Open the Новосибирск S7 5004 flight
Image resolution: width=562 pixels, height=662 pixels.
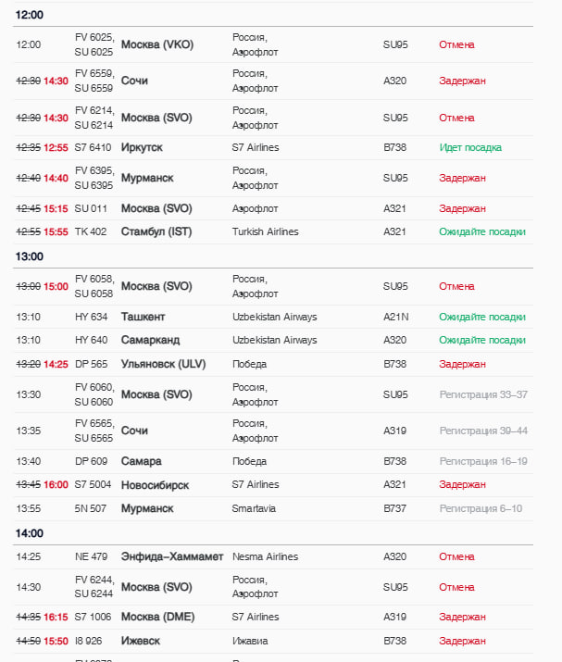point(273,484)
